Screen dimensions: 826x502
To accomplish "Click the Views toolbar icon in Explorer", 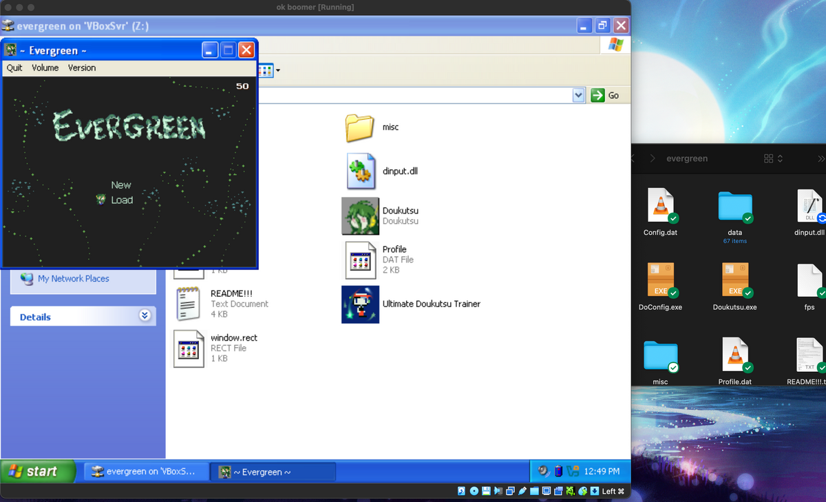I will 265,70.
